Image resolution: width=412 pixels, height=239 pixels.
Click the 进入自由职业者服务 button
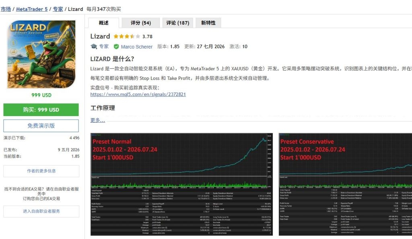(41, 211)
